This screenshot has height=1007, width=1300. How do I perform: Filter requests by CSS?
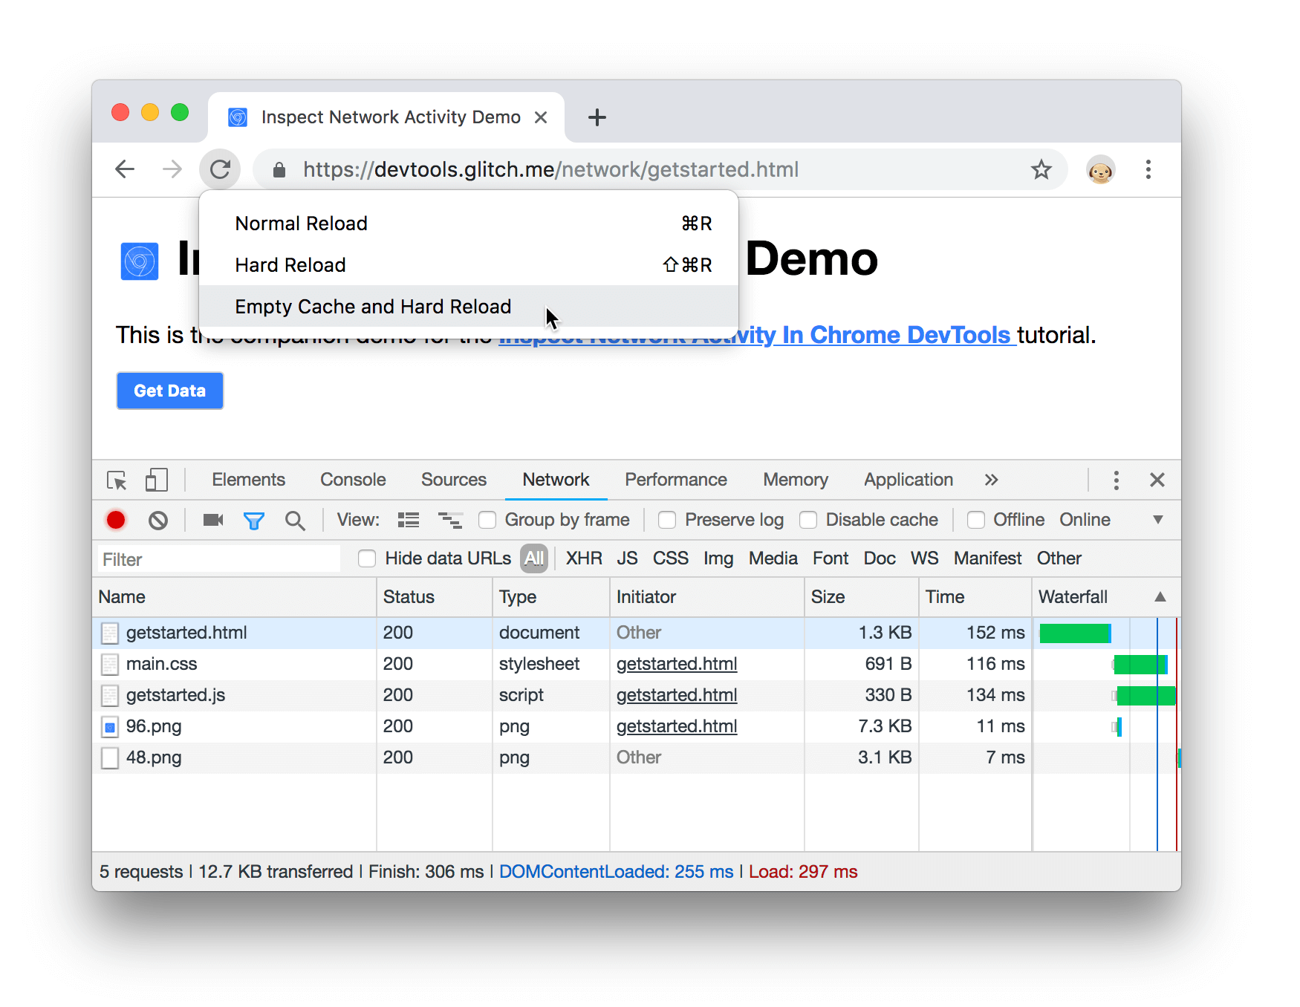pos(671,558)
